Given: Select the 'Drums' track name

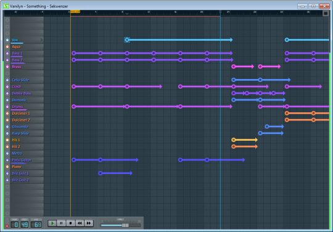Looking at the screenshot, I should point(17,107).
